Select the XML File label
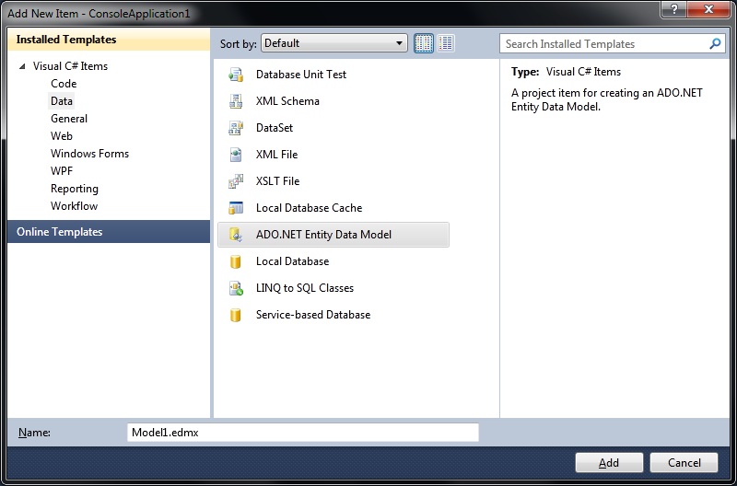 coord(276,155)
